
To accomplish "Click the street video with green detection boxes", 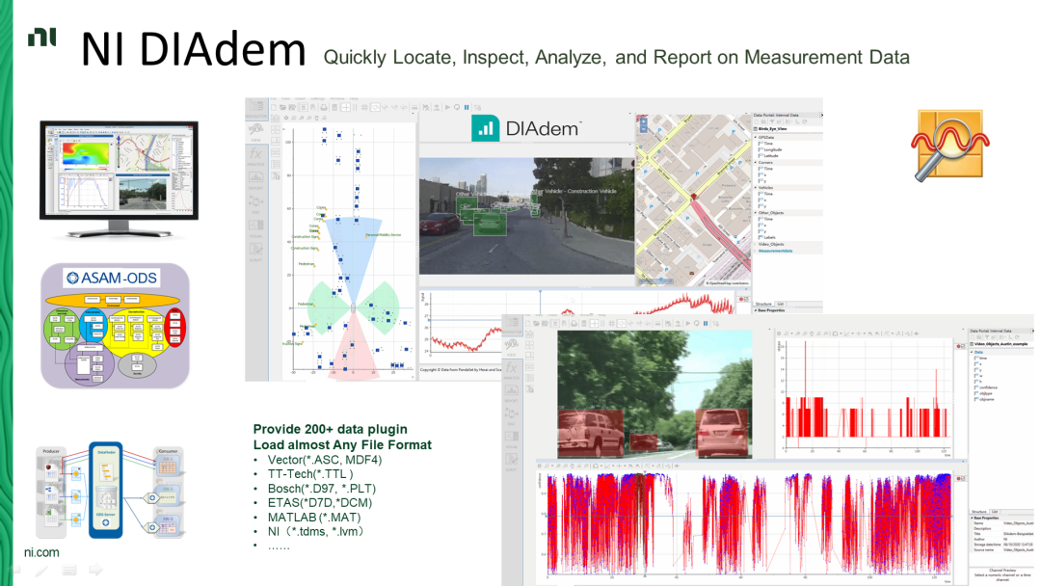I will pos(526,216).
